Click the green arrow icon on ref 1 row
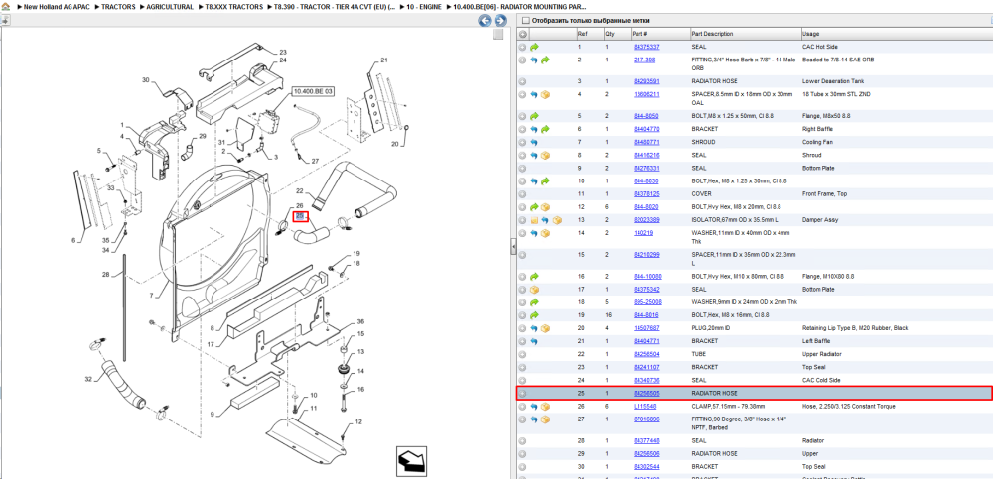The height and width of the screenshot is (479, 993). point(534,47)
